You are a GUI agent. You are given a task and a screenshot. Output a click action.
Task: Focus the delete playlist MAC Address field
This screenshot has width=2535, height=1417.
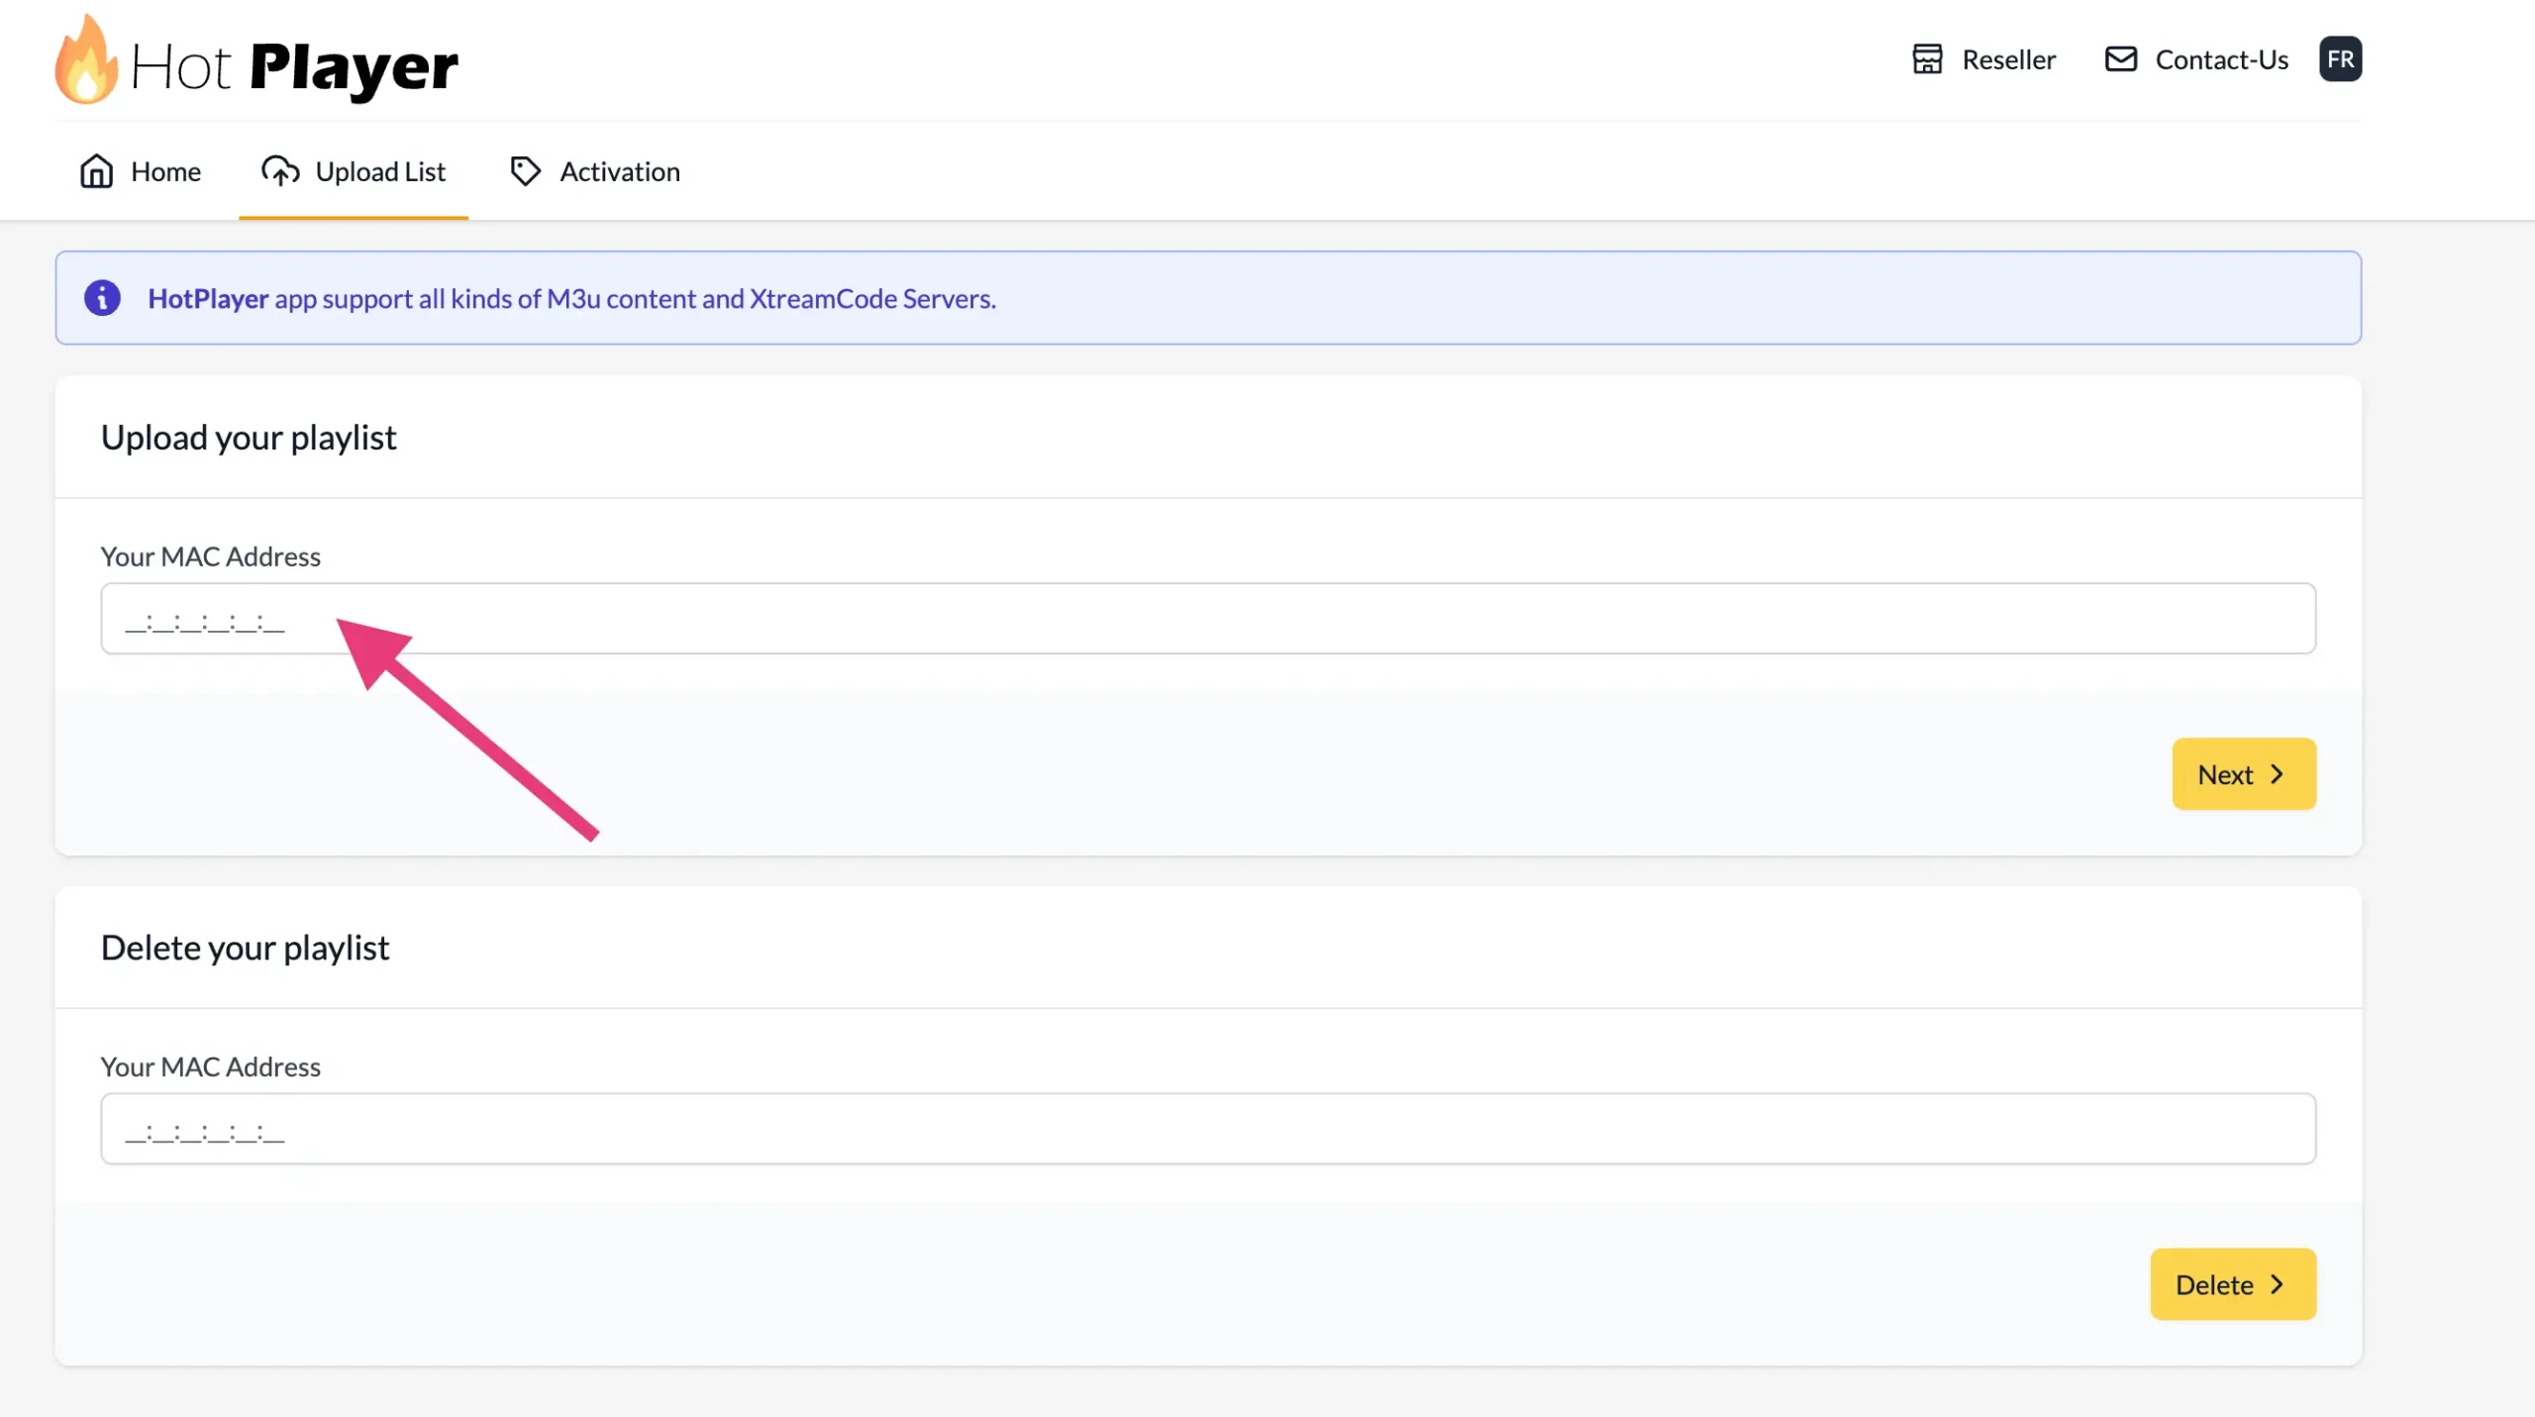[x=1208, y=1129]
